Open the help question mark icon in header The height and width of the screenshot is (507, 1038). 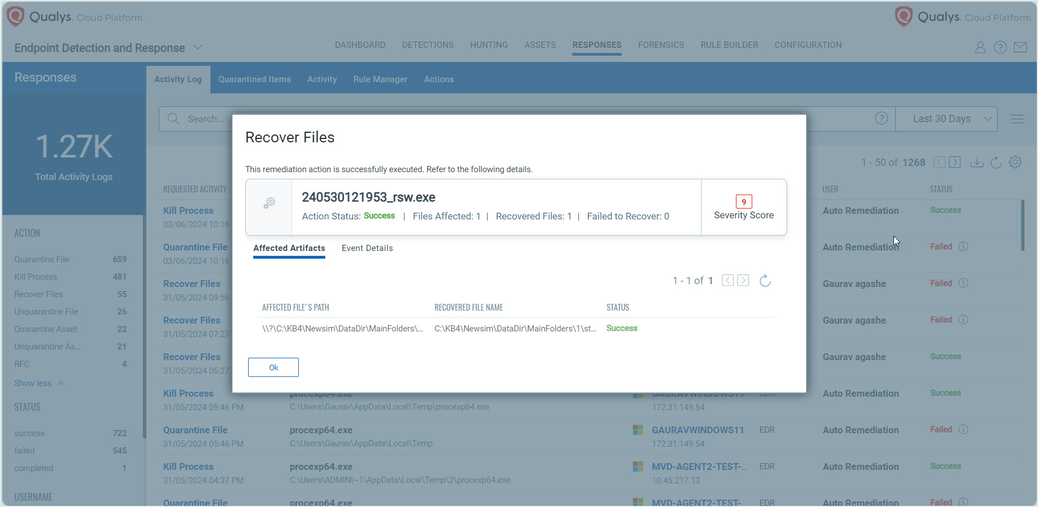pos(1000,48)
